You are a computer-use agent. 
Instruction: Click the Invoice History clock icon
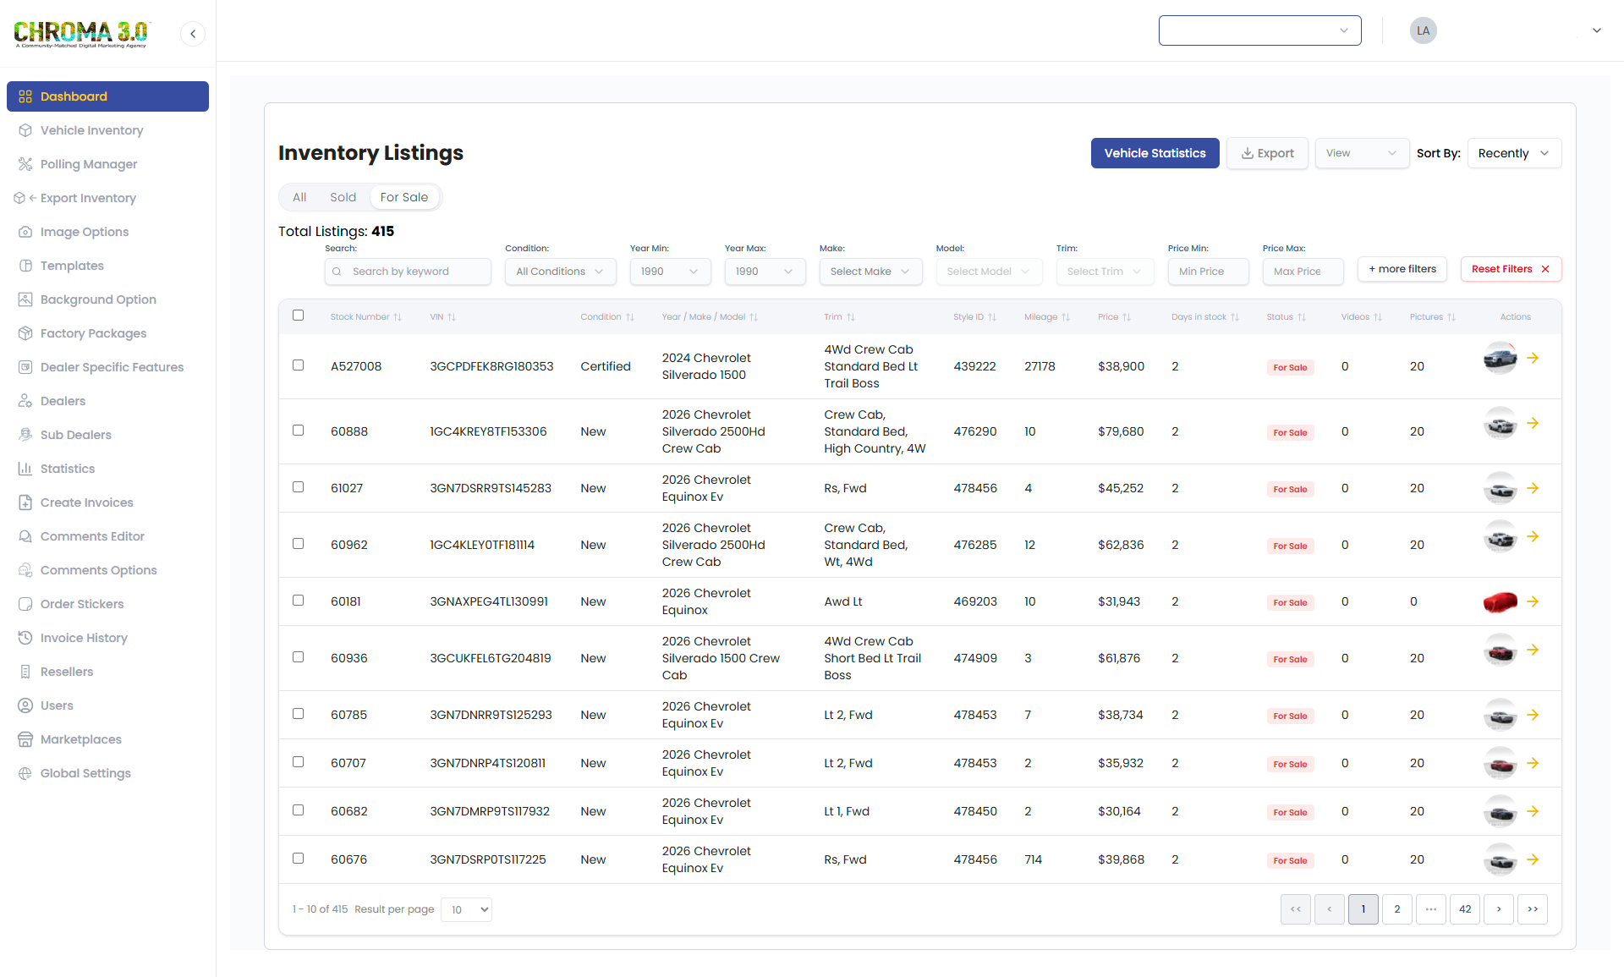pyautogui.click(x=25, y=638)
